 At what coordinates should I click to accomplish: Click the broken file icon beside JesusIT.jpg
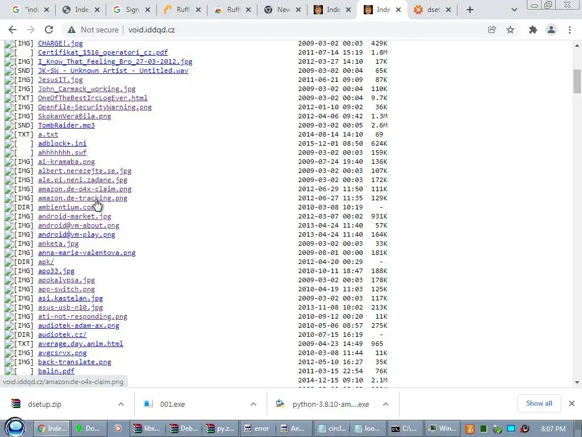pos(9,80)
